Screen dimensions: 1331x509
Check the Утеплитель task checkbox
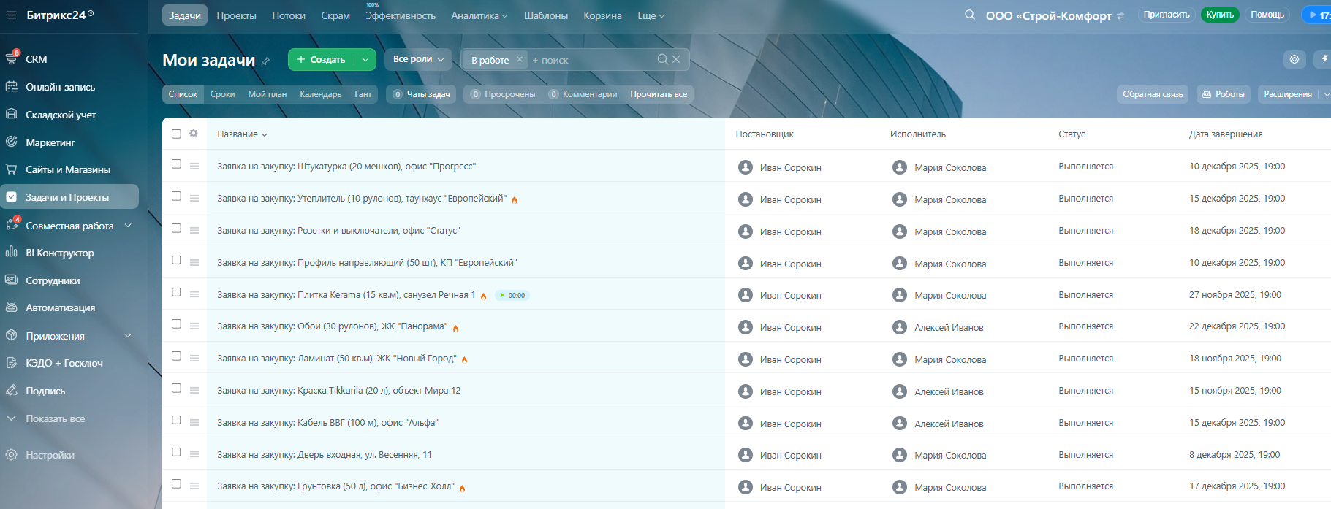coord(176,196)
